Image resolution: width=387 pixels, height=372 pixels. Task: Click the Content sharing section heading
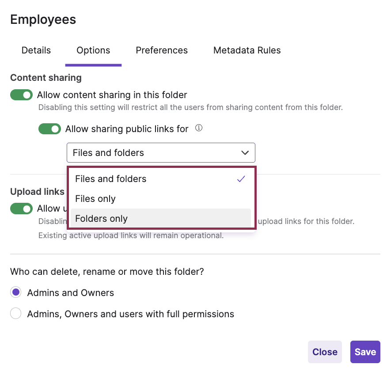click(x=46, y=78)
